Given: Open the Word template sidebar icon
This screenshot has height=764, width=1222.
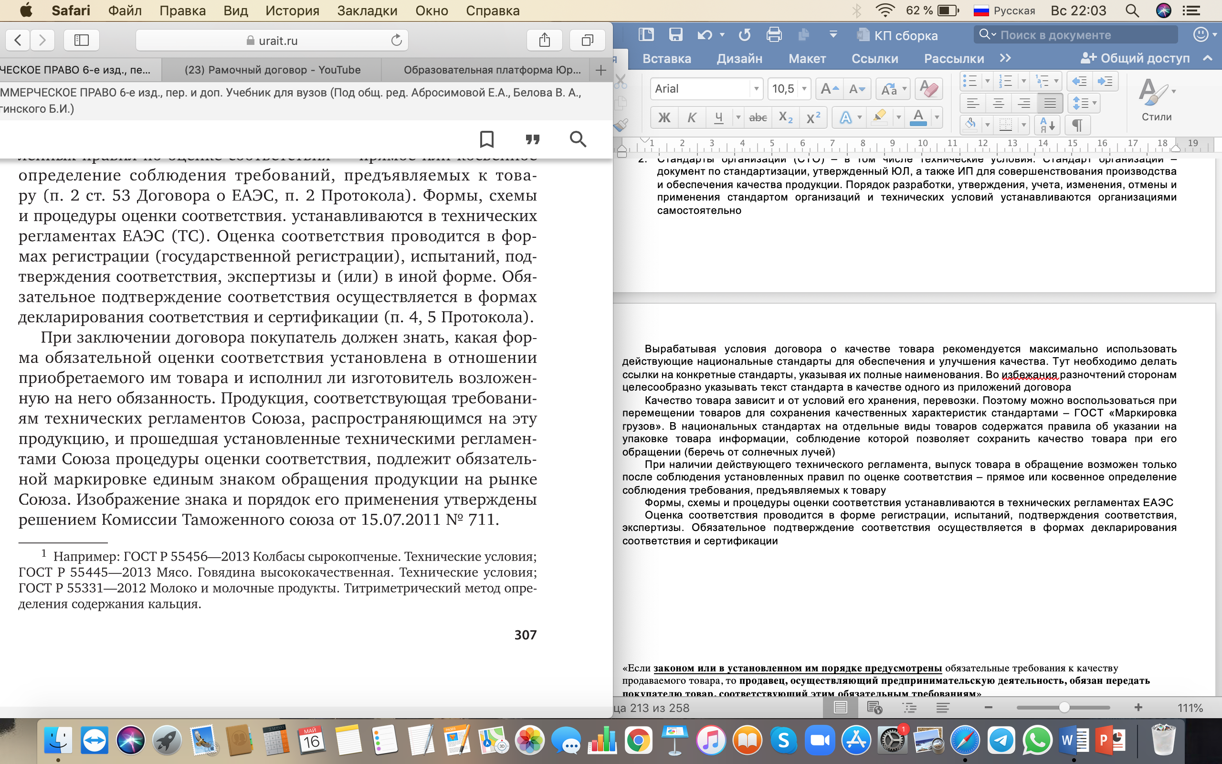Looking at the screenshot, I should (646, 35).
